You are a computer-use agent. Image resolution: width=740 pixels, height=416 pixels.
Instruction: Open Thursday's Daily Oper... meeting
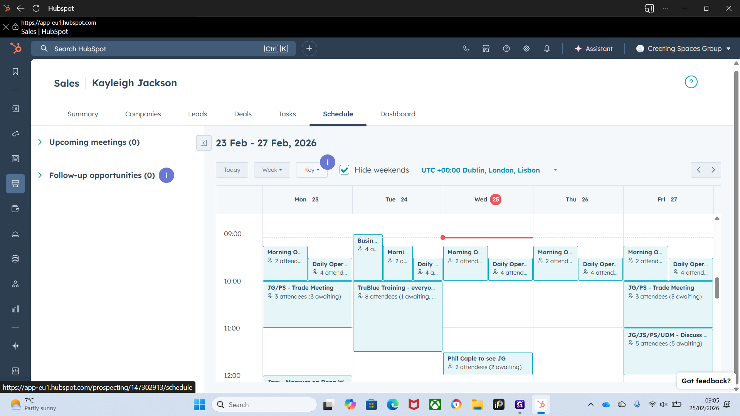click(600, 269)
